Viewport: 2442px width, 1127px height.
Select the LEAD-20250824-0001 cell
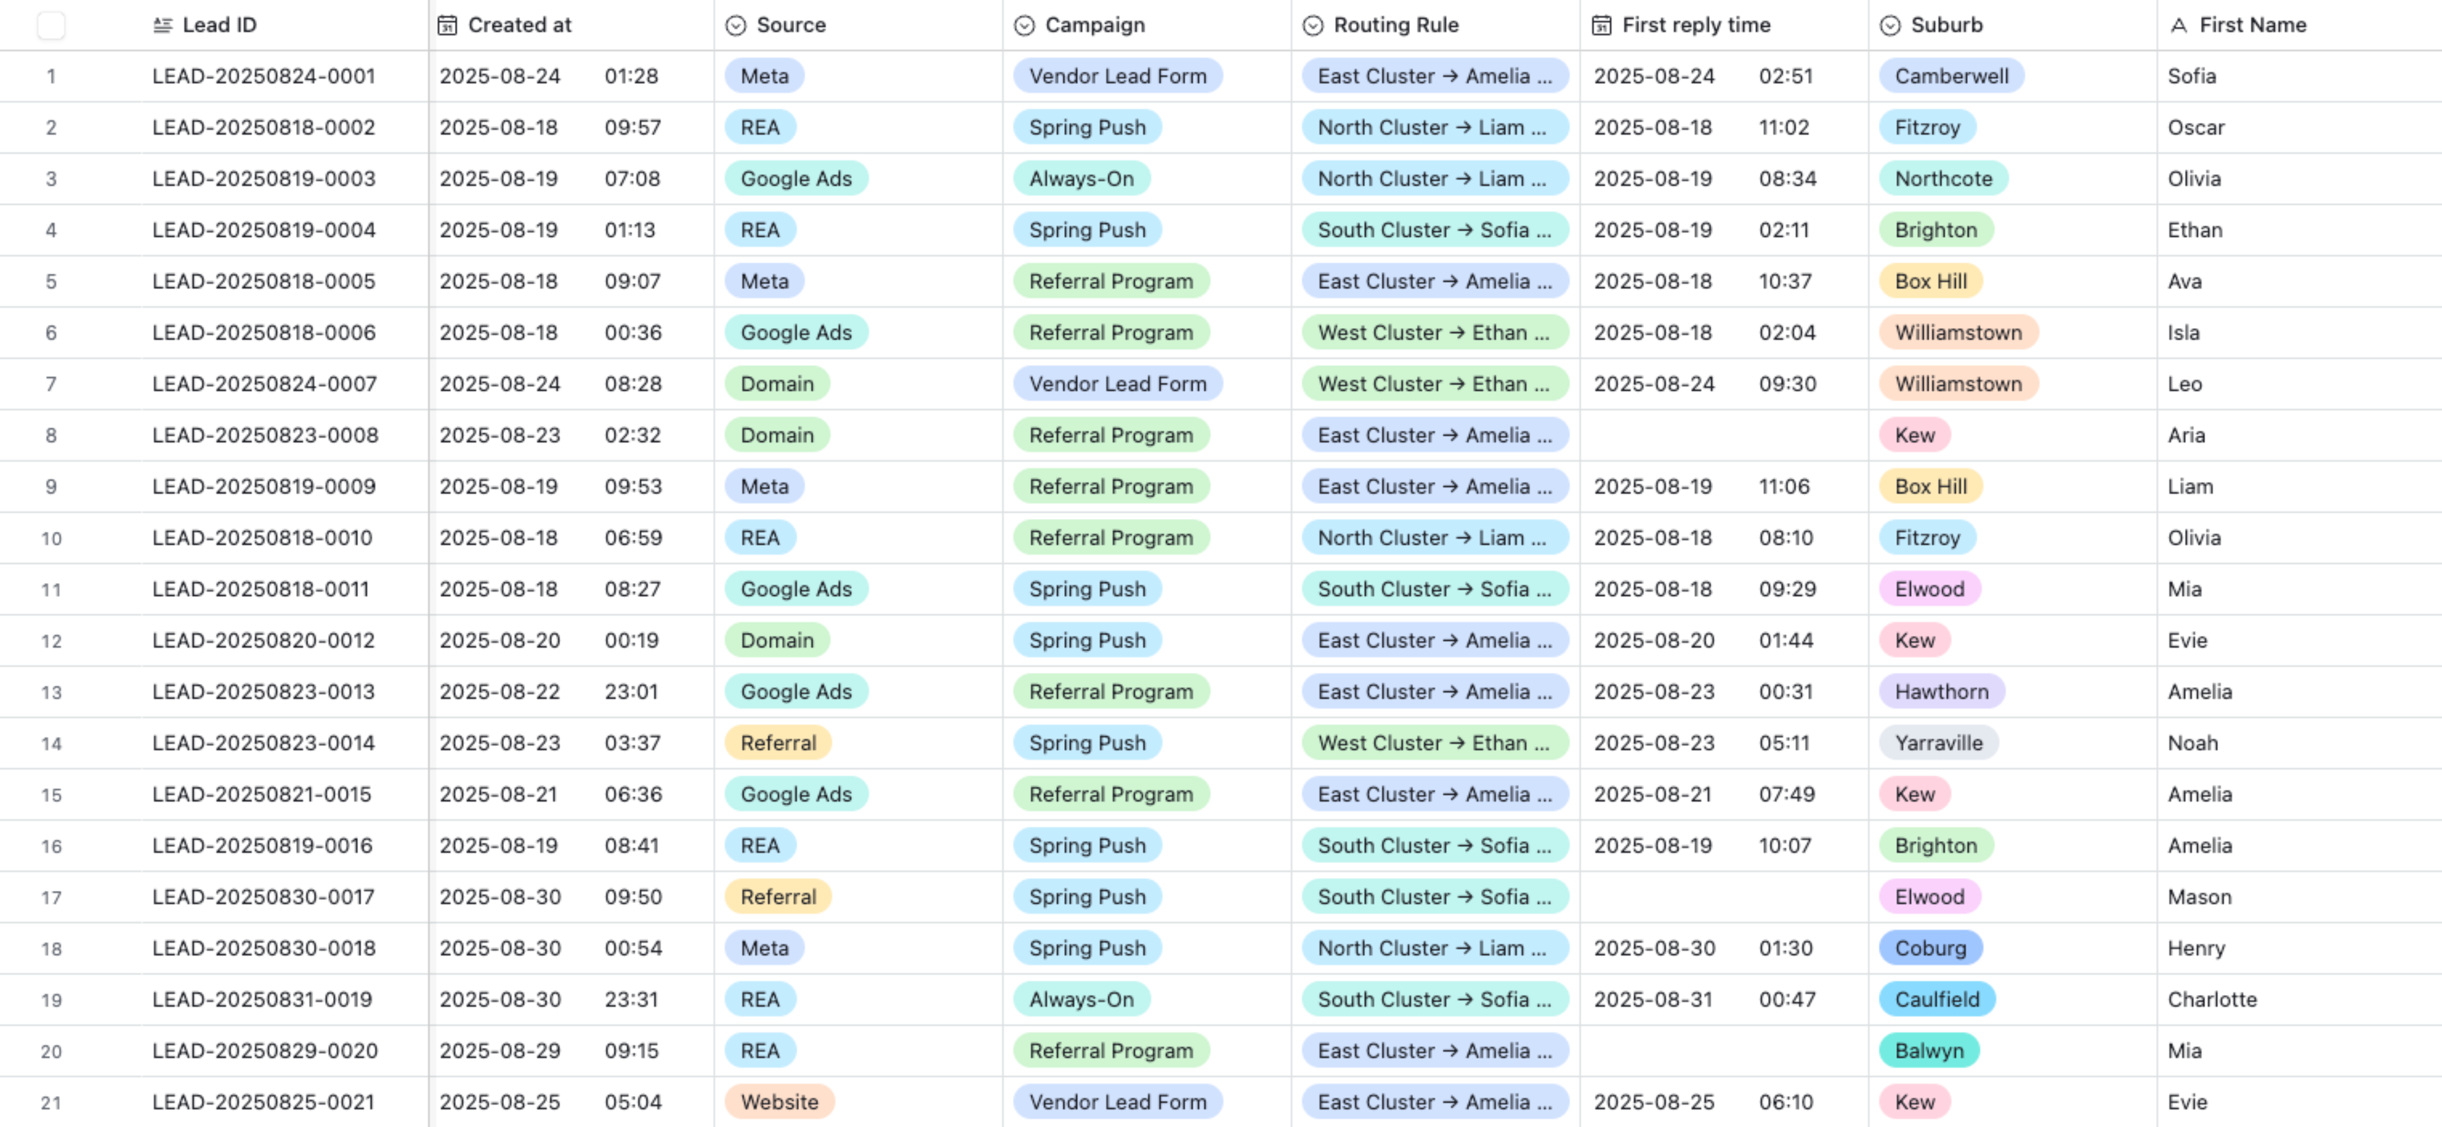264,76
